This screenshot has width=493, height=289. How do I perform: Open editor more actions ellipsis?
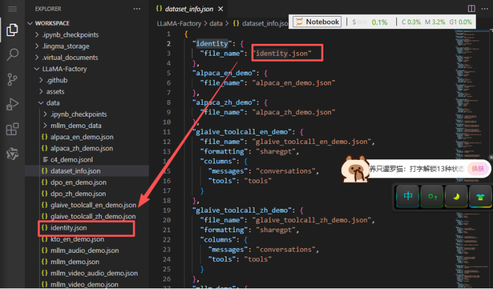point(485,9)
